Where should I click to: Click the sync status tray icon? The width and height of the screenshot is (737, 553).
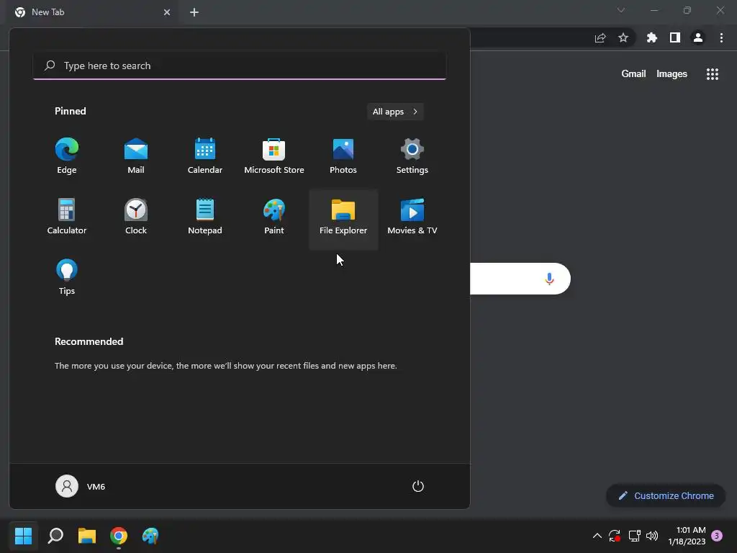(x=615, y=536)
